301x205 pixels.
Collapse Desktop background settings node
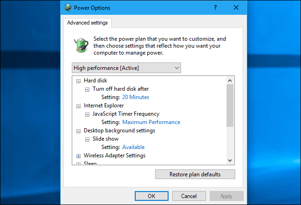click(78, 131)
